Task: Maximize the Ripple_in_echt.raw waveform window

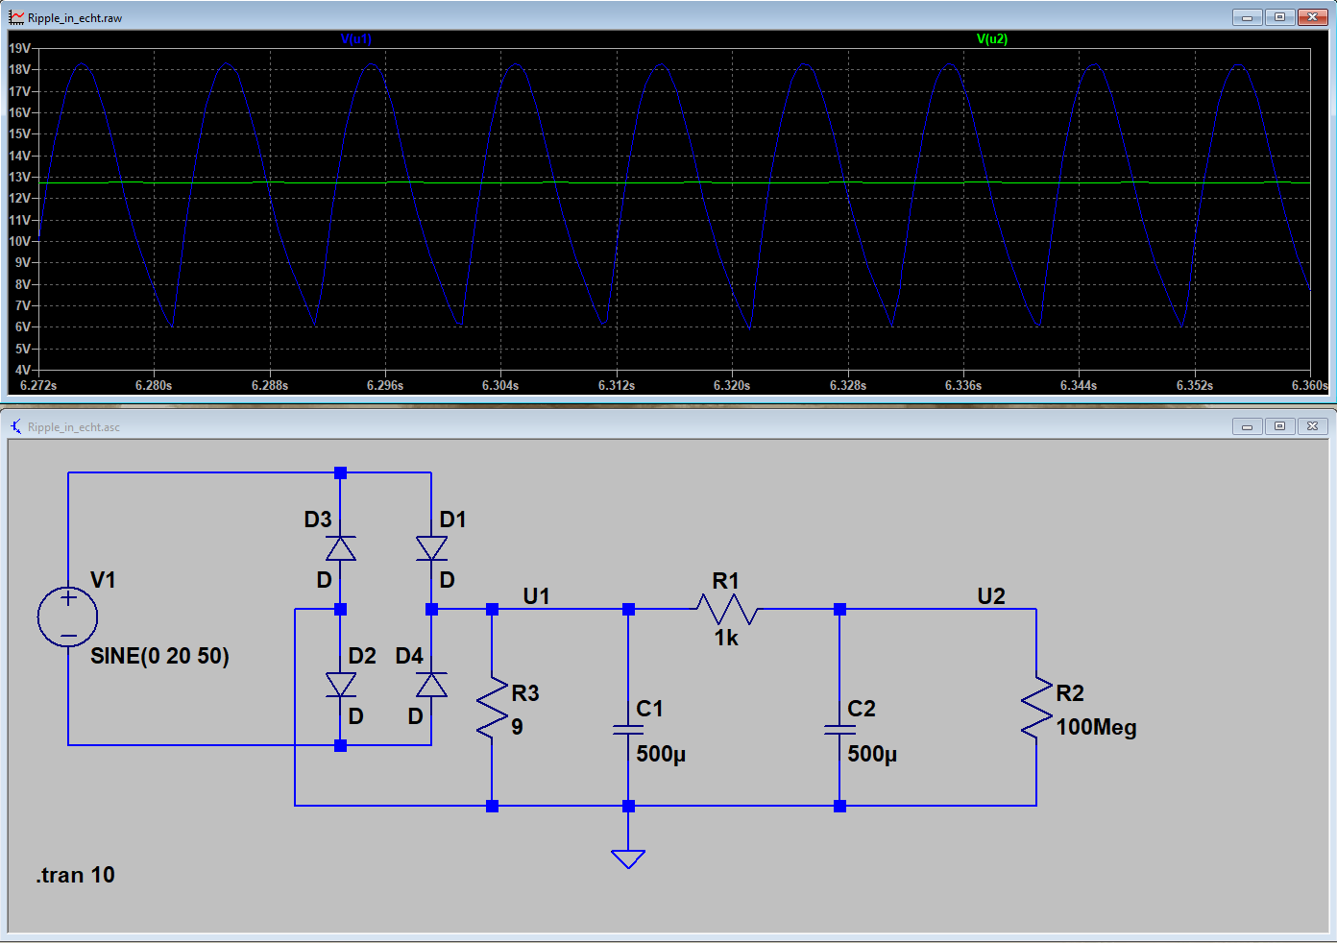Action: click(1279, 17)
